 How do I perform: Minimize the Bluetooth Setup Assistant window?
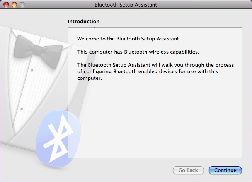pos(14,5)
